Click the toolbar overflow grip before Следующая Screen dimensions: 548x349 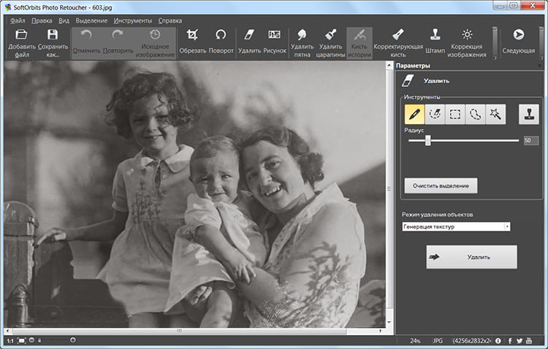point(495,42)
